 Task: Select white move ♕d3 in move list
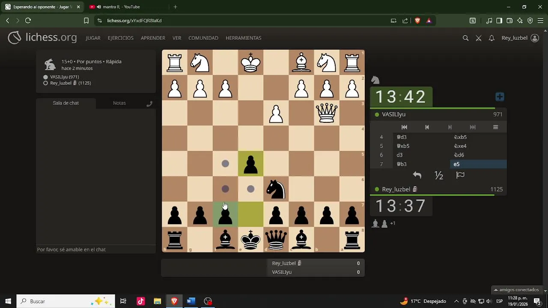click(x=421, y=137)
